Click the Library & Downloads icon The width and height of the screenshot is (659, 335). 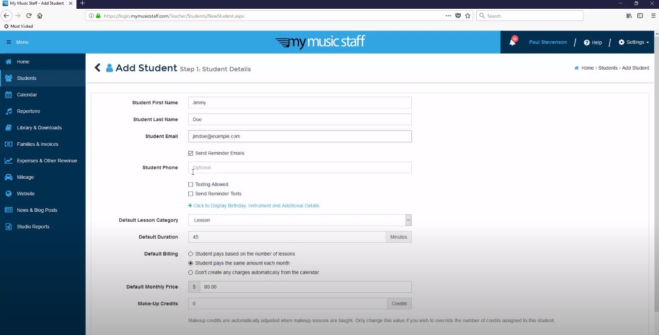coord(8,128)
